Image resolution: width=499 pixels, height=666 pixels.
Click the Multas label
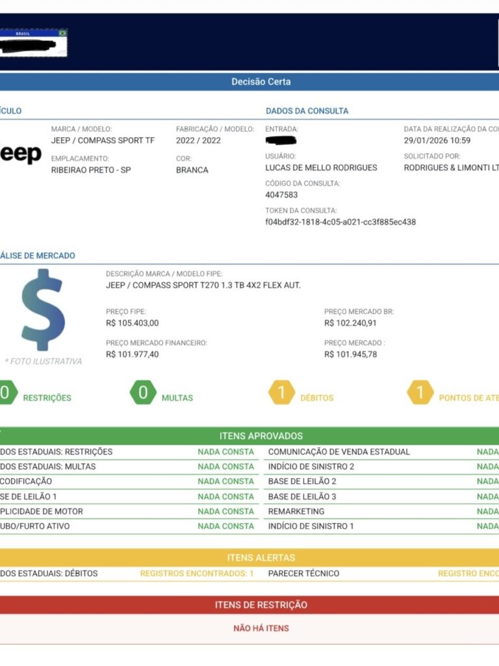click(x=177, y=398)
